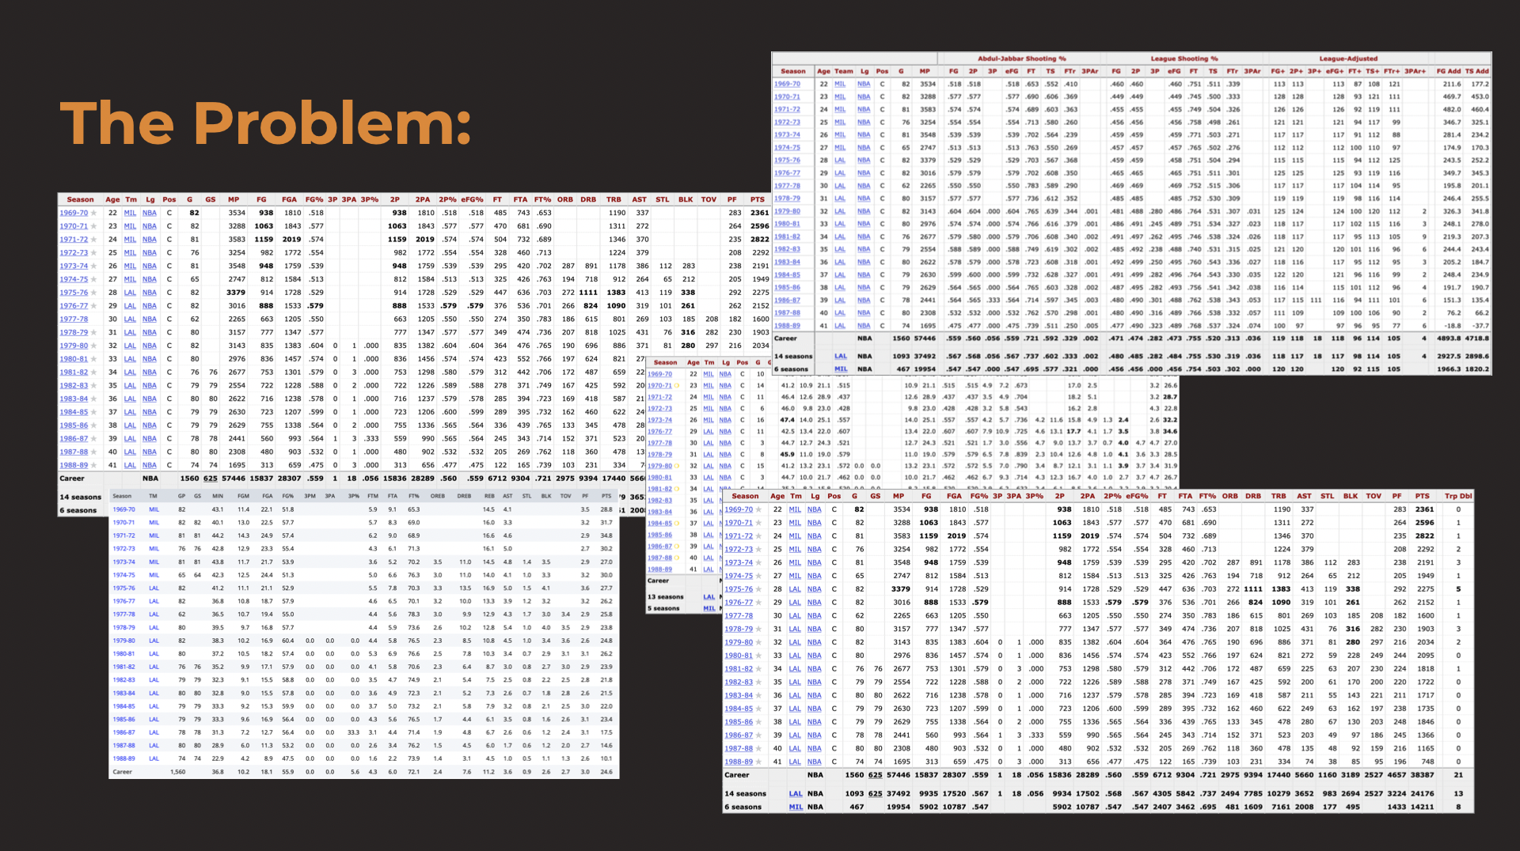Click the FGM column header in the per-game table
Image resolution: width=1520 pixels, height=851 pixels.
pyautogui.click(x=243, y=497)
